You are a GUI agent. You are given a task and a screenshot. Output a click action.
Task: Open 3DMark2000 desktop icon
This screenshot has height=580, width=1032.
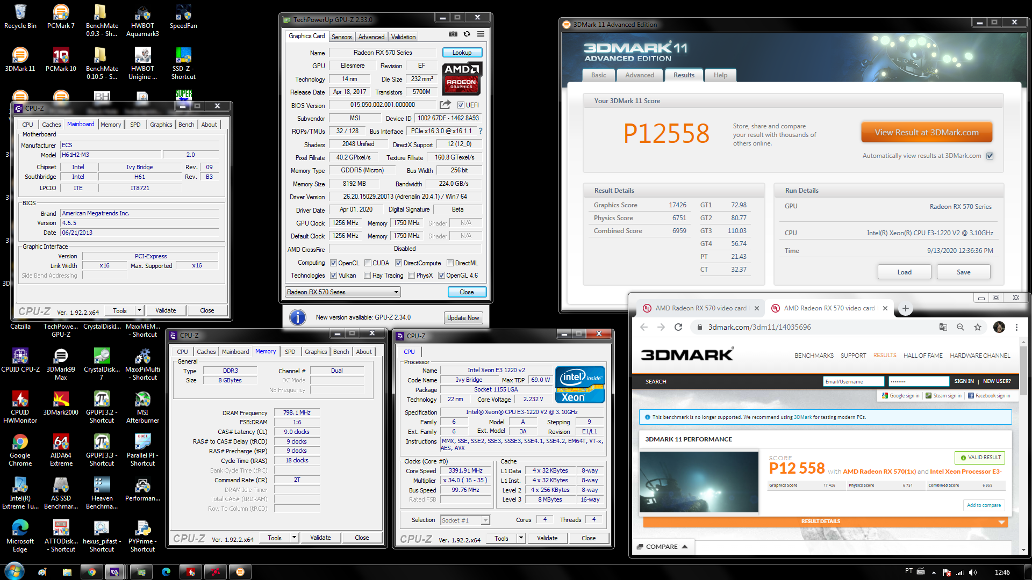61,403
